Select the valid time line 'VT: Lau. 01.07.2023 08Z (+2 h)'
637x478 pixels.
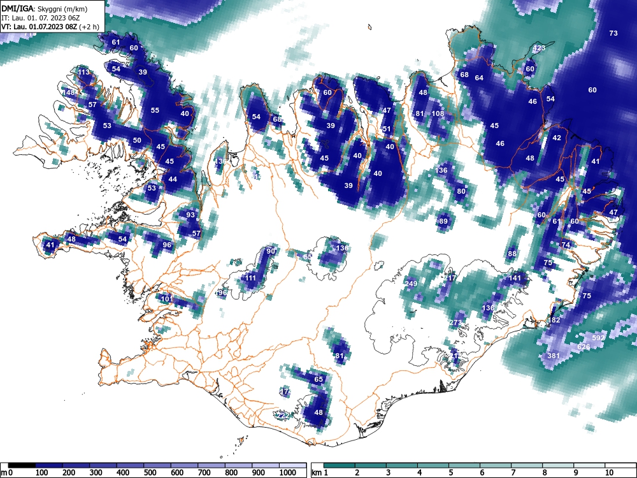tap(50, 27)
